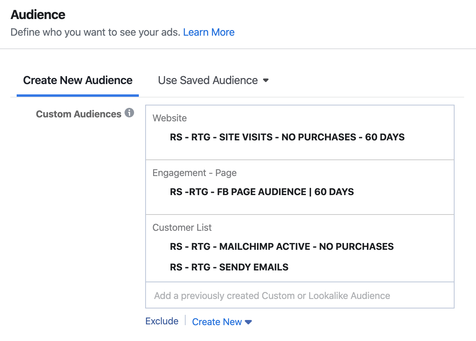
Task: Click the "Define who you want" description text
Action: 95,32
